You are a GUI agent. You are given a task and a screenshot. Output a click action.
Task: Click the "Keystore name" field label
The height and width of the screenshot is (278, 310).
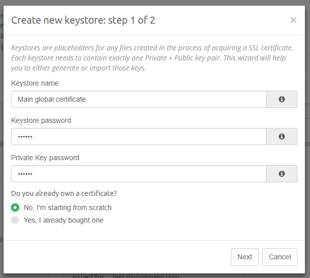pyautogui.click(x=35, y=83)
